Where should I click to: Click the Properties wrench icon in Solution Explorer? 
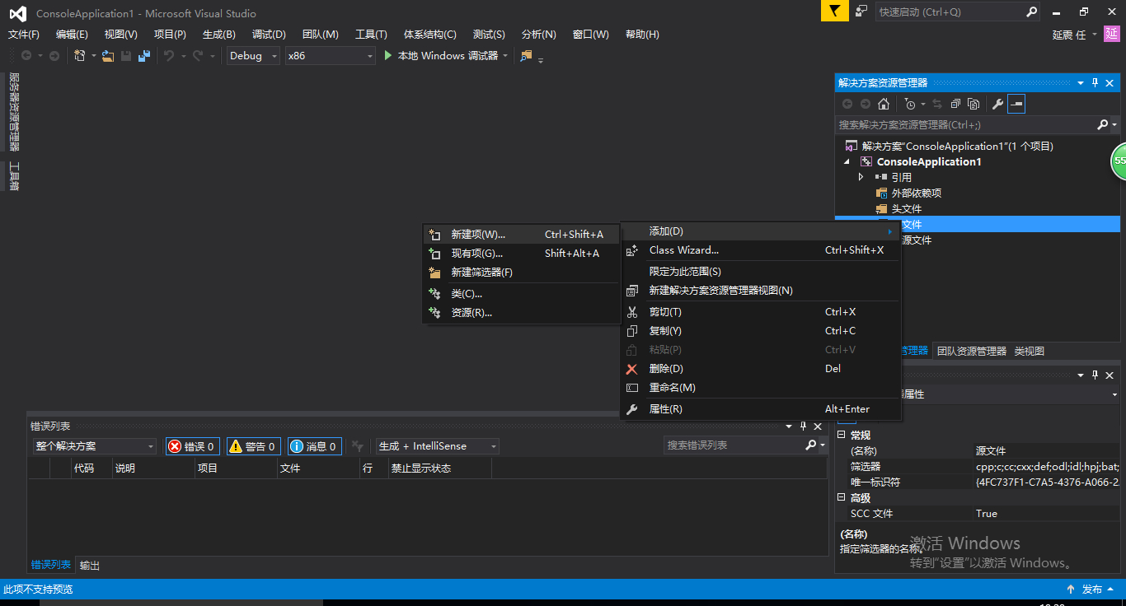[x=997, y=104]
